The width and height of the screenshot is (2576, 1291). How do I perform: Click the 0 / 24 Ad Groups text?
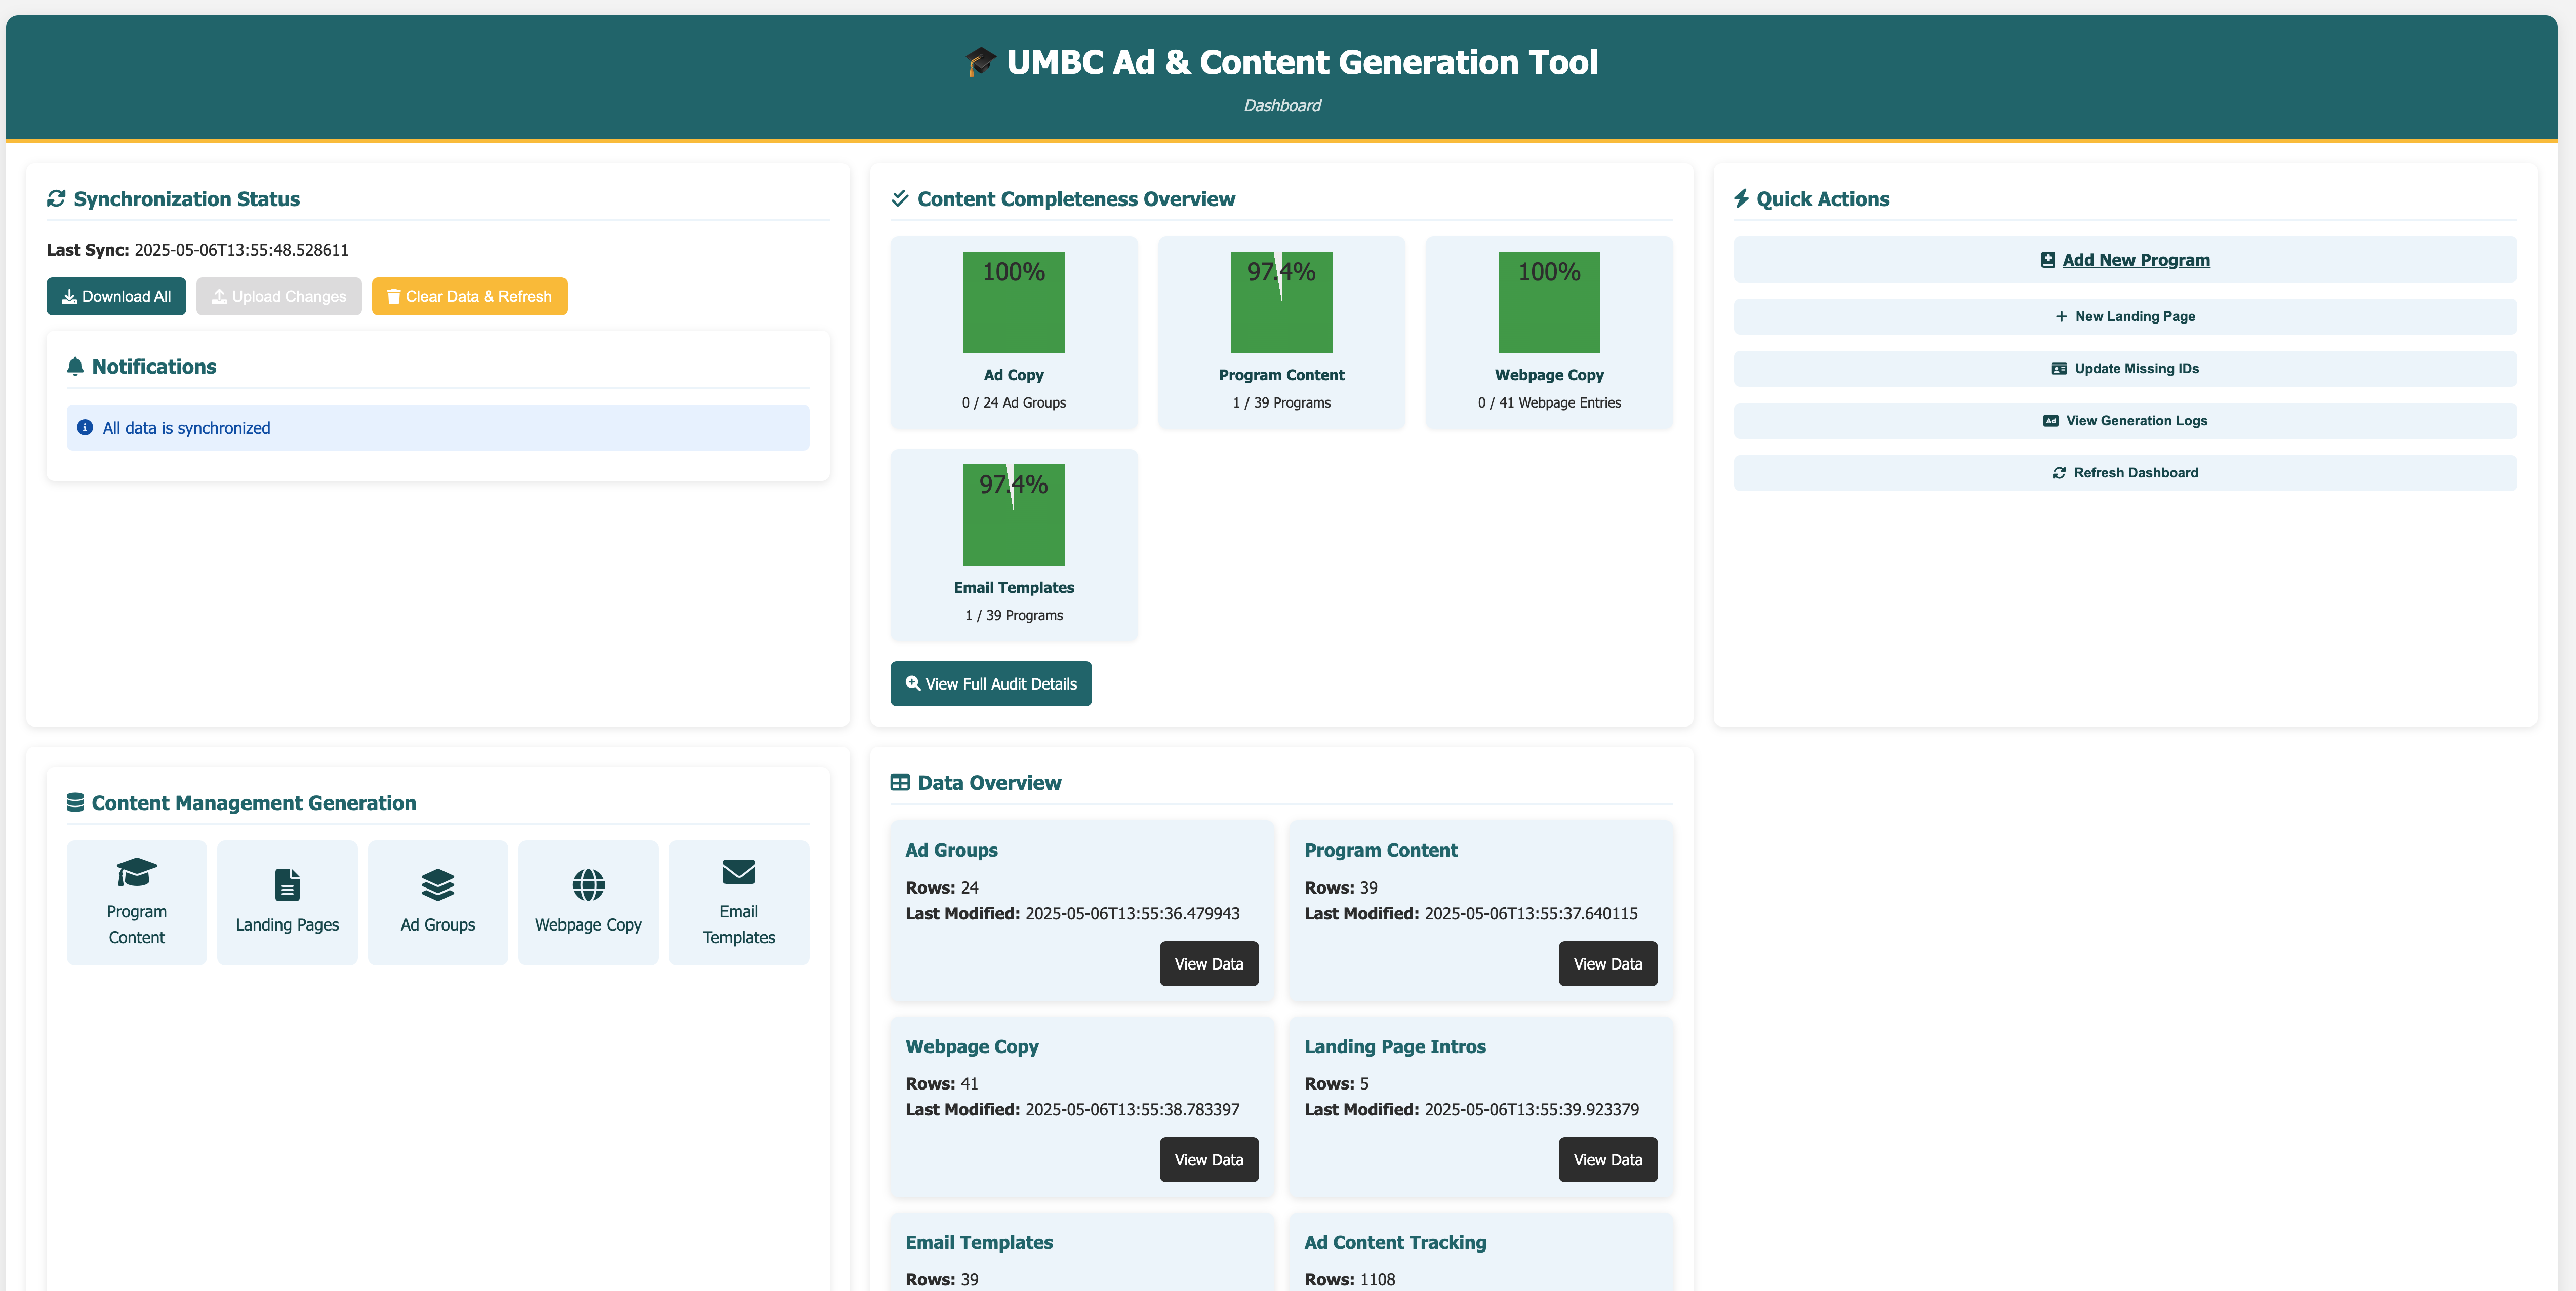[1014, 403]
